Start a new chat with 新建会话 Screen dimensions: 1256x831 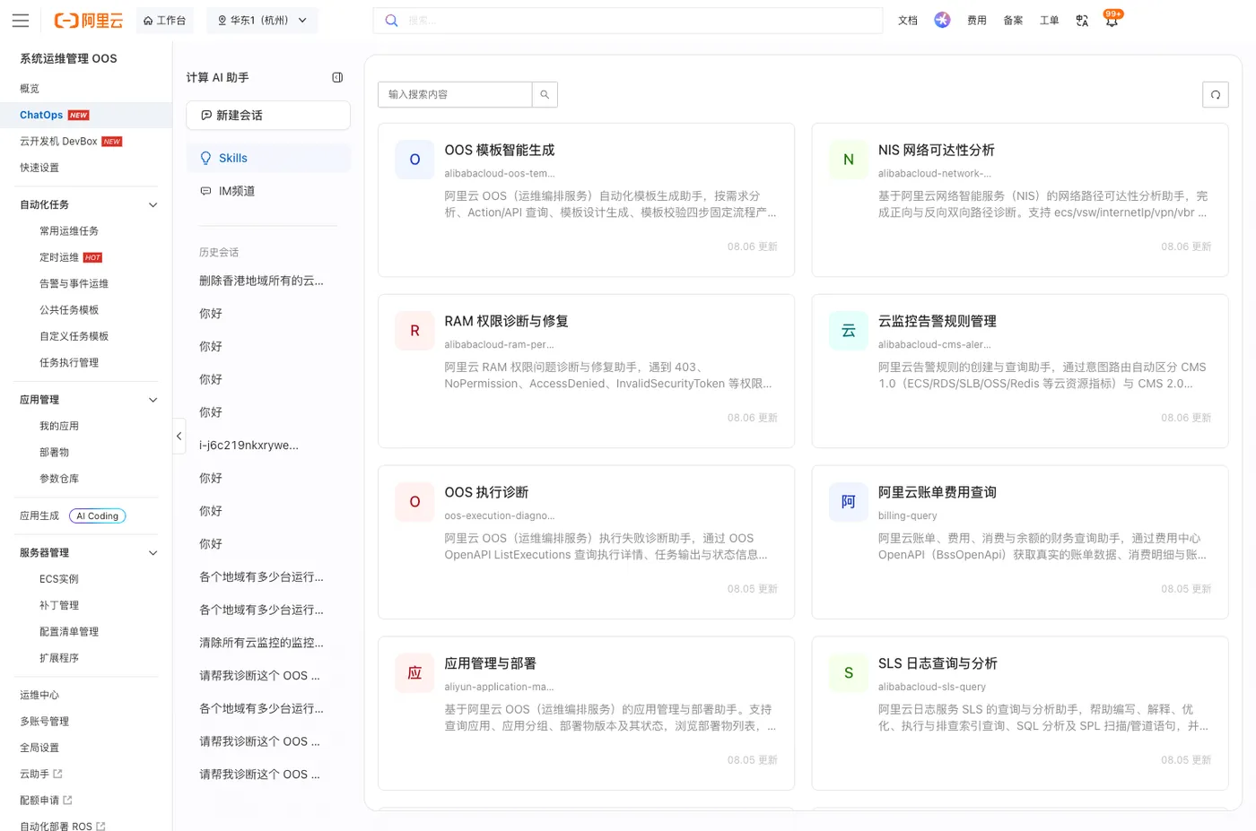click(x=268, y=115)
